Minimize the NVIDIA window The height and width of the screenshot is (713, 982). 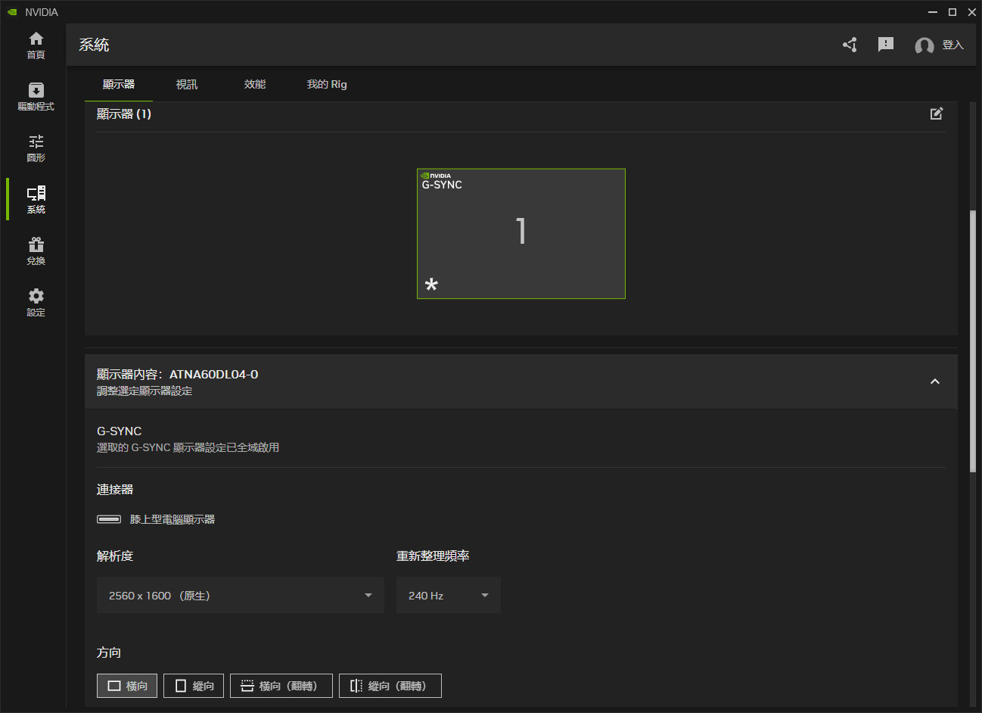tap(933, 12)
